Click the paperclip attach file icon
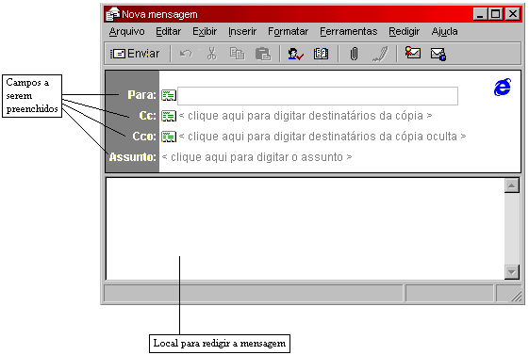 pos(354,54)
